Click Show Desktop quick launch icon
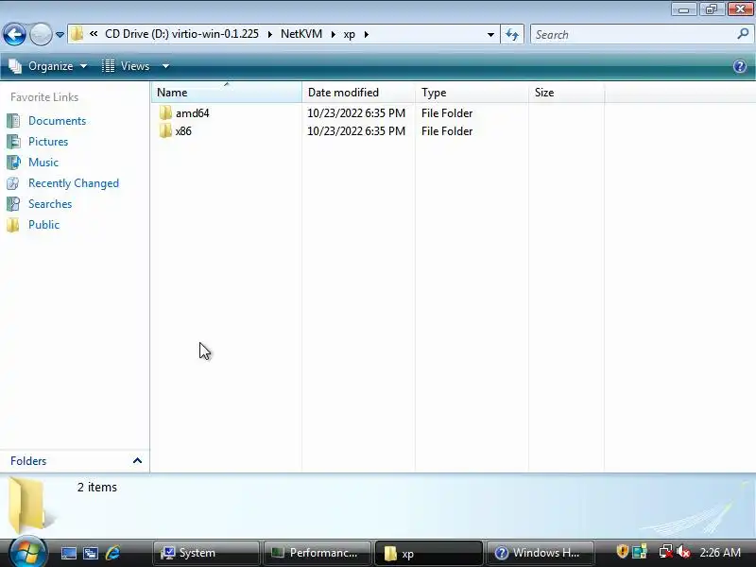Screen dimensions: 756x567 tap(68, 553)
